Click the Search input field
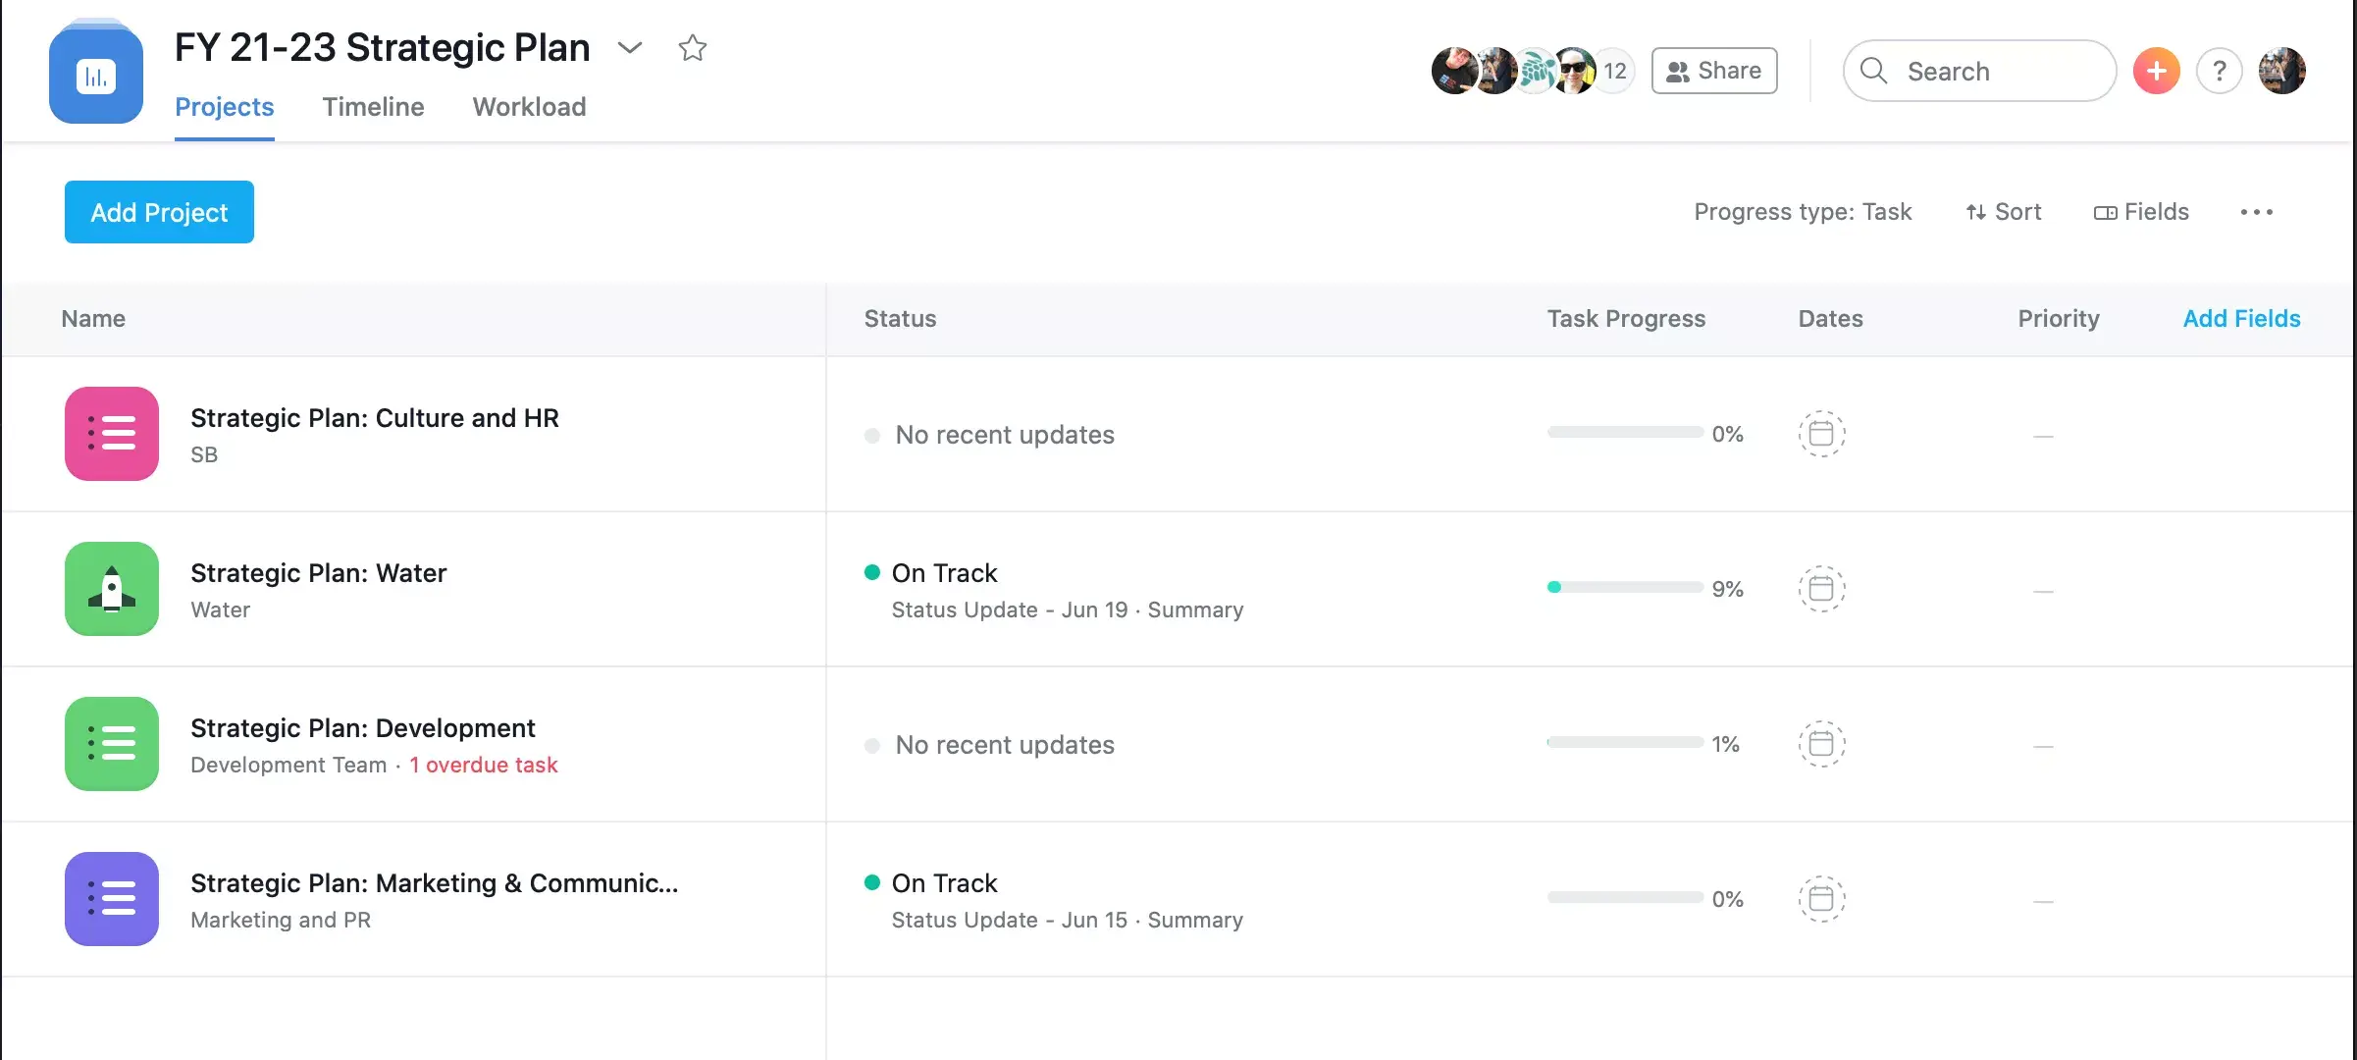2357x1060 pixels. click(1979, 71)
